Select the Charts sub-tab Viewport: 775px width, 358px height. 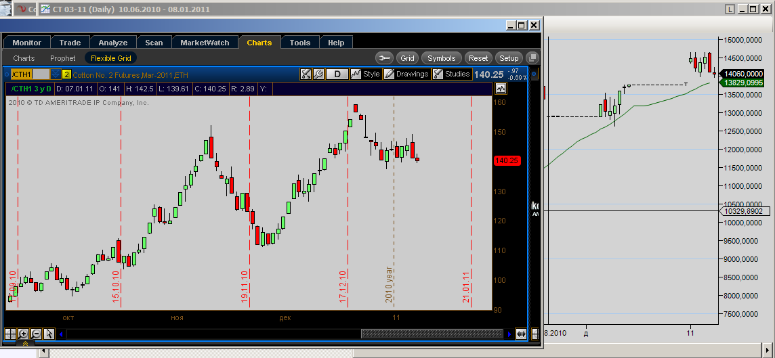point(24,58)
